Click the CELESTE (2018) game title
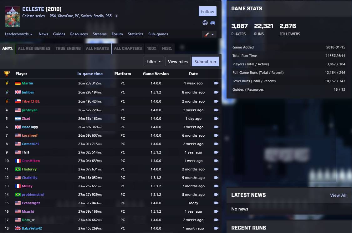The width and height of the screenshot is (352, 233). (x=42, y=9)
